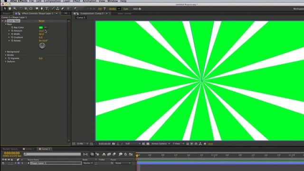Expand the Deform group
304x171 pixels.
pos(6,62)
